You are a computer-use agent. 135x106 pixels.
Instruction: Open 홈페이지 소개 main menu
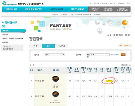coord(12,9)
